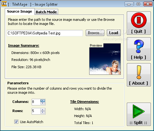
Task: Click the Dimensions: 800w x 600h text
Action: click(x=35, y=53)
